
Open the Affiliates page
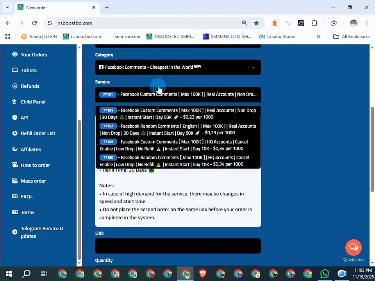[x=30, y=149]
